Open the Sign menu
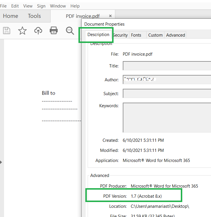 point(41,6)
